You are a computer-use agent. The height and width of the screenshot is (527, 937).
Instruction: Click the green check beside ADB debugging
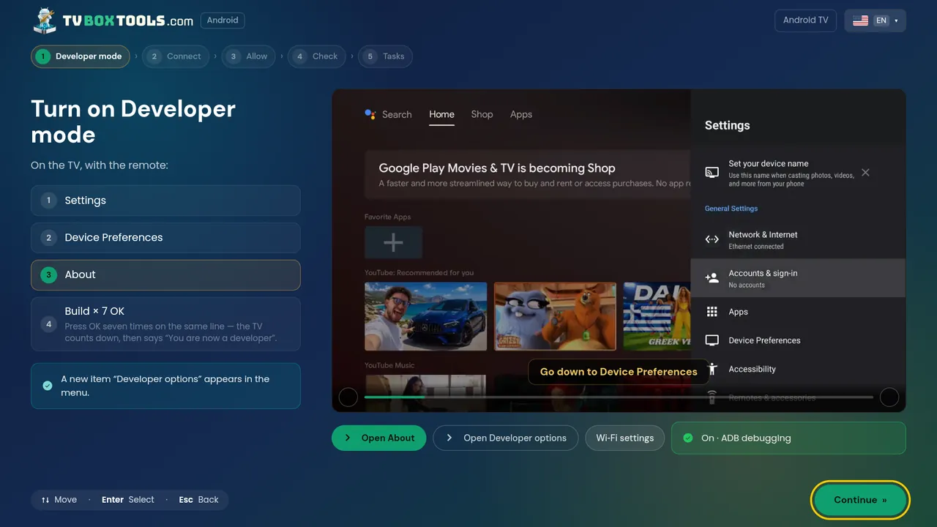point(687,438)
